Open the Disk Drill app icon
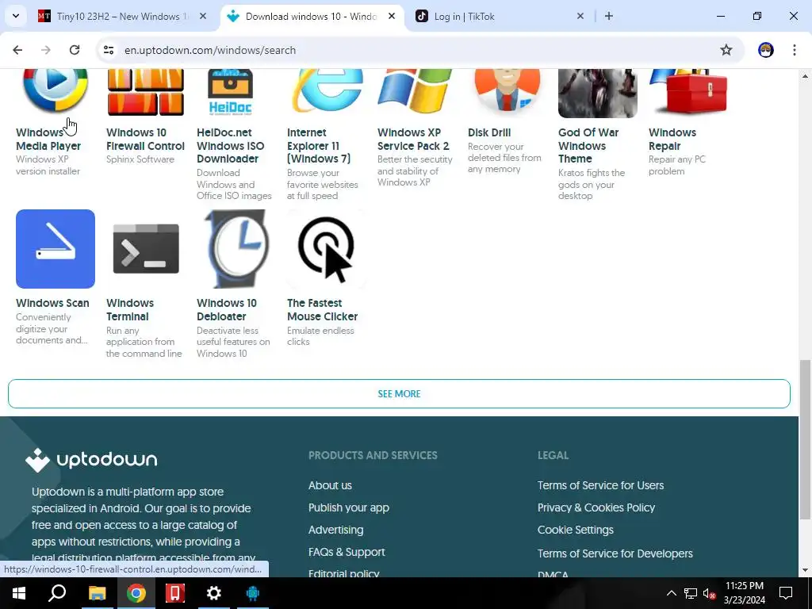This screenshot has width=812, height=609. pyautogui.click(x=507, y=90)
